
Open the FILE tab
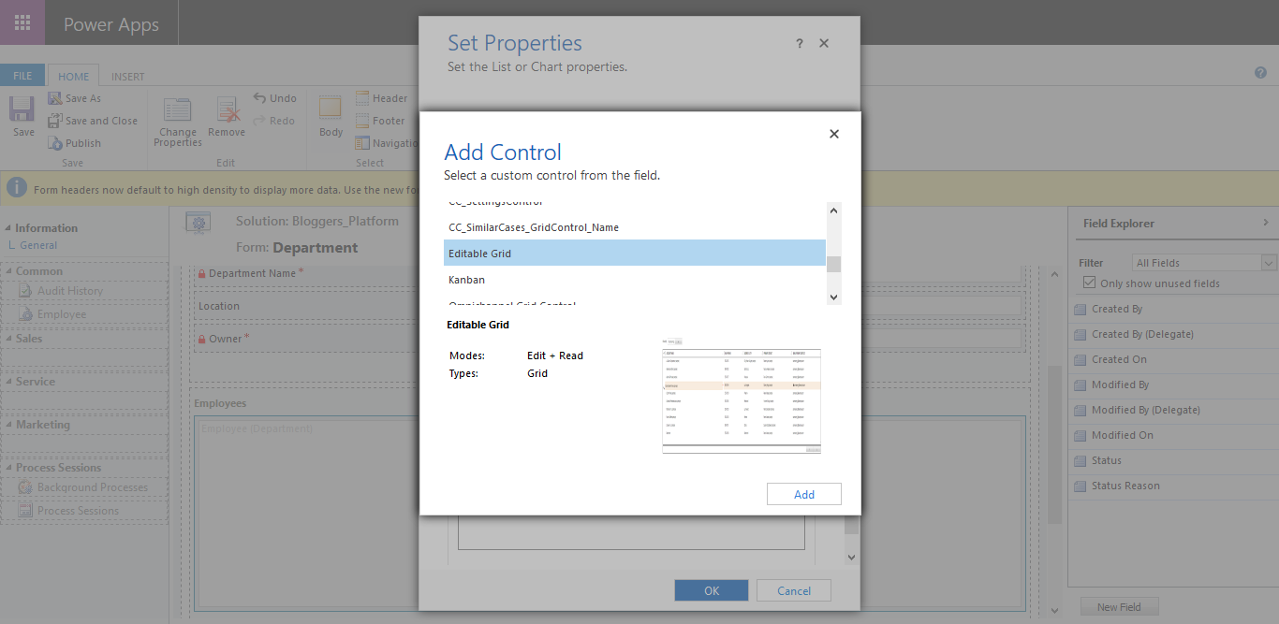point(22,76)
